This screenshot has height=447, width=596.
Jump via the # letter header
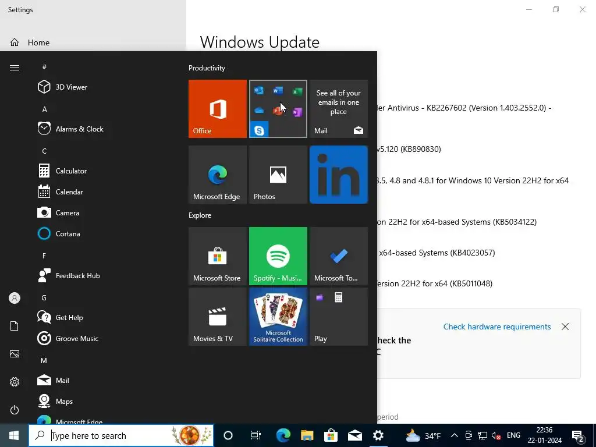[44, 67]
